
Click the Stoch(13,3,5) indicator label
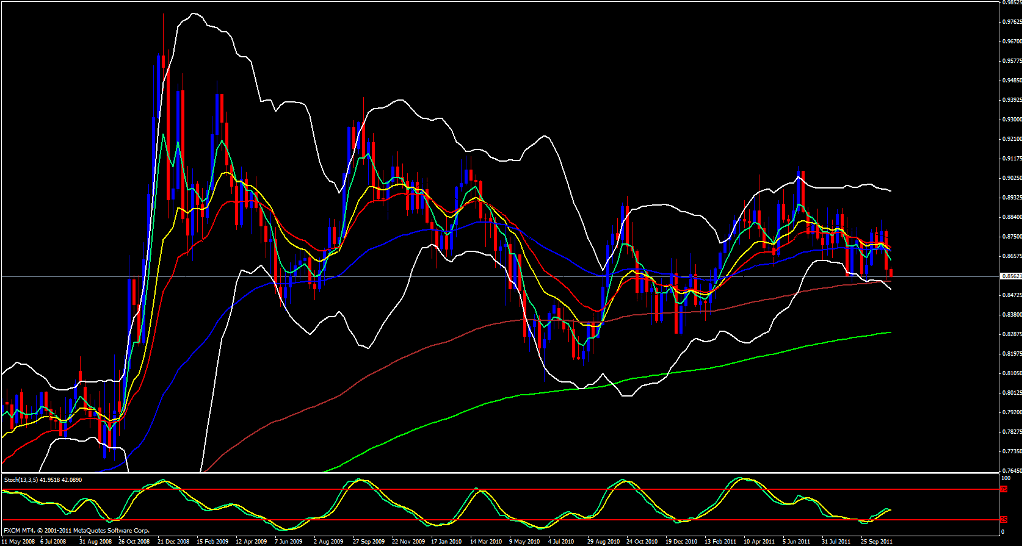click(x=43, y=480)
